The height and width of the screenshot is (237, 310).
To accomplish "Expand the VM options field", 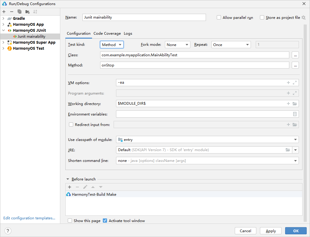I will [x=295, y=83].
